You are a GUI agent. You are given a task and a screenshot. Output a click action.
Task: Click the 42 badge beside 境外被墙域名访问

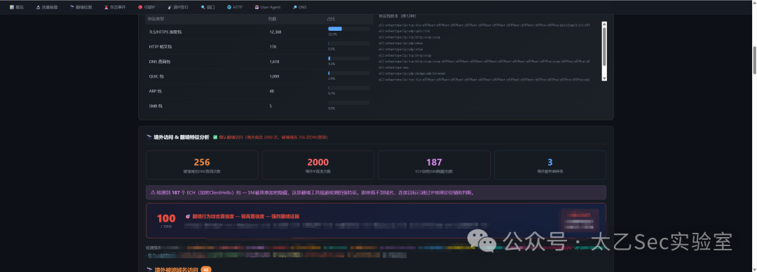coord(206,270)
